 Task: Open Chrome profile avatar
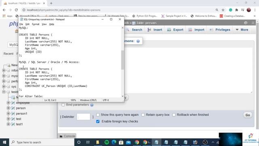point(249,10)
